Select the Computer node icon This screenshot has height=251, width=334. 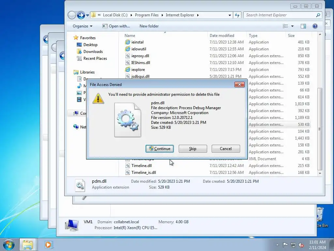click(x=76, y=113)
